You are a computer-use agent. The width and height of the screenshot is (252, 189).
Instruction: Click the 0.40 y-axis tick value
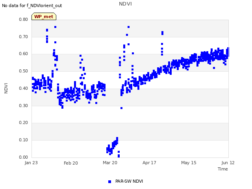(x=24, y=88)
